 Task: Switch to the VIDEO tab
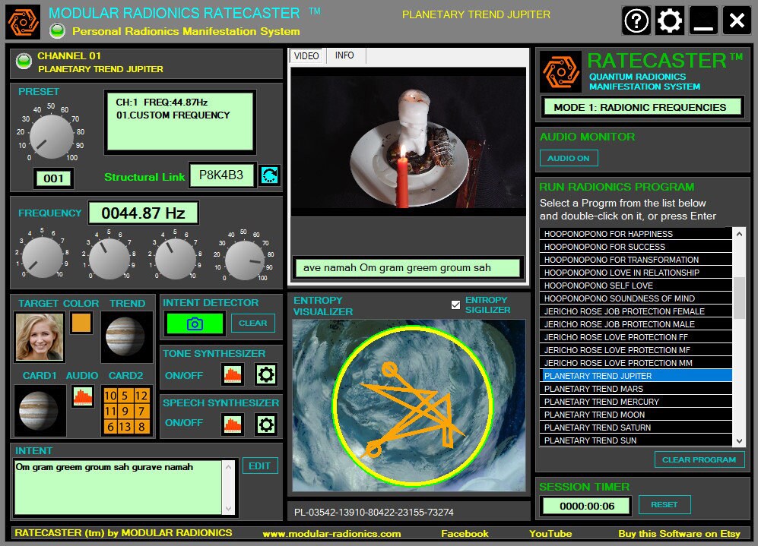[306, 55]
